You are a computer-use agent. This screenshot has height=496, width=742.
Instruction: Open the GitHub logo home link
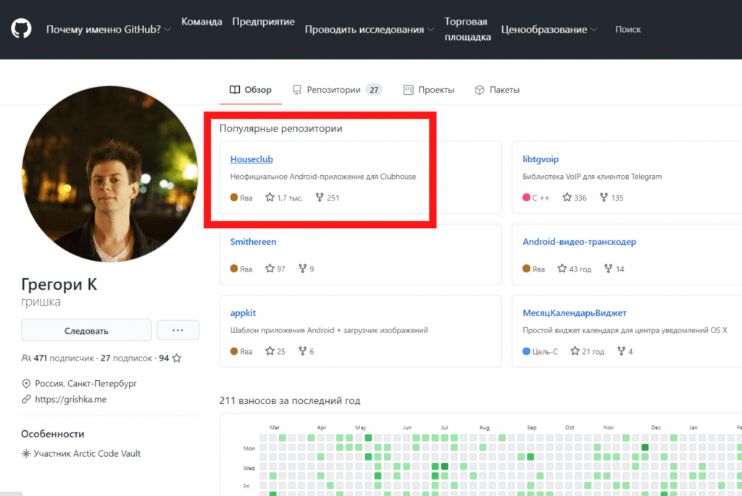point(21,29)
